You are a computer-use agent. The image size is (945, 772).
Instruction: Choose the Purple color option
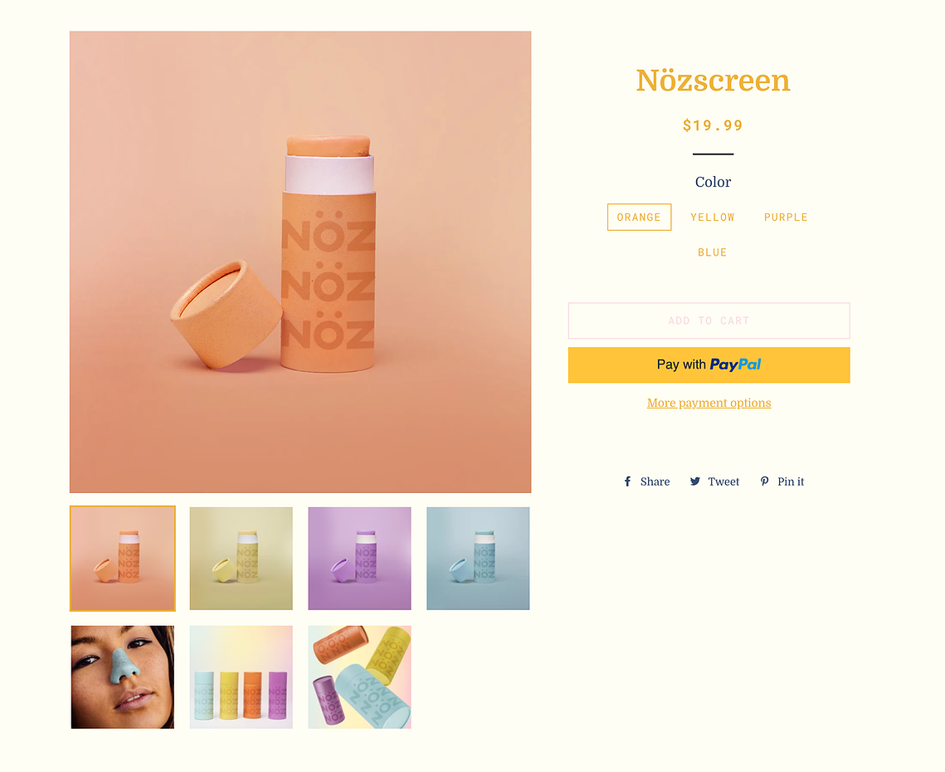(x=786, y=217)
